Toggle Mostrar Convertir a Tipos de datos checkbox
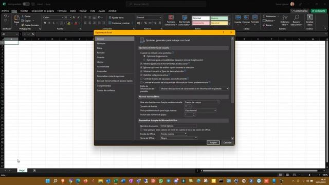 click(x=141, y=71)
